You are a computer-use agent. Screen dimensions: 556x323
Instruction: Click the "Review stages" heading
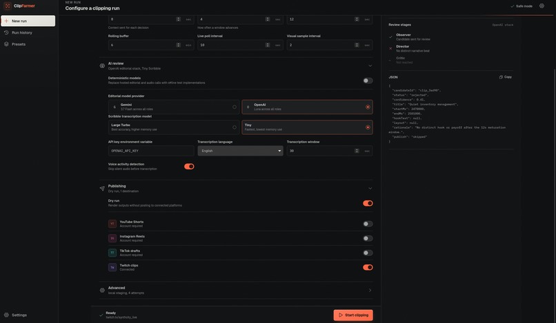tap(399, 25)
